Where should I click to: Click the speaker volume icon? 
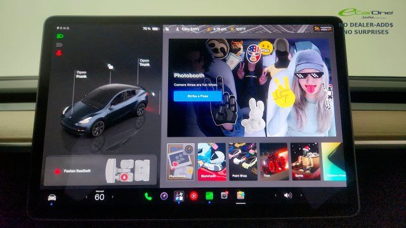(x=288, y=195)
